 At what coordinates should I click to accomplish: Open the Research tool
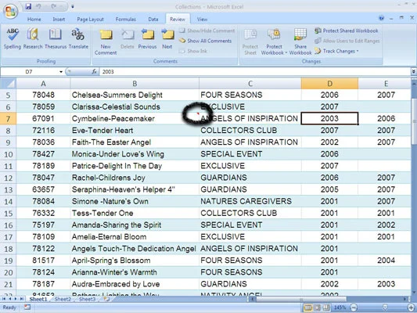pos(33,38)
